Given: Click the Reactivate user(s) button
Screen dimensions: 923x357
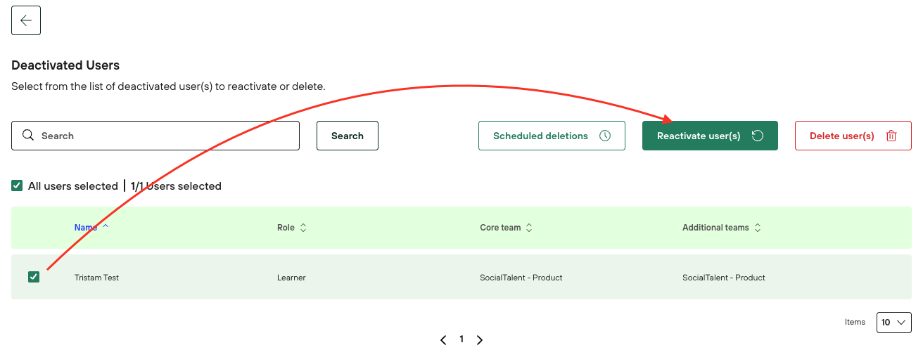Looking at the screenshot, I should coord(699,136).
